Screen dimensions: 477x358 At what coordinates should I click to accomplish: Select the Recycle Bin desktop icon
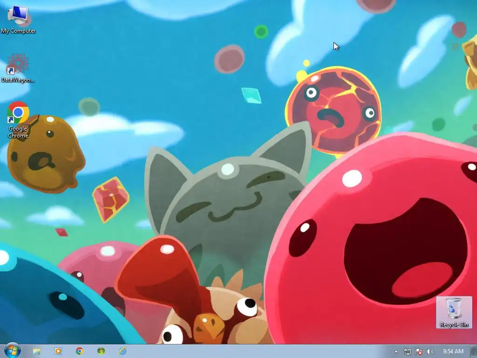click(454, 312)
